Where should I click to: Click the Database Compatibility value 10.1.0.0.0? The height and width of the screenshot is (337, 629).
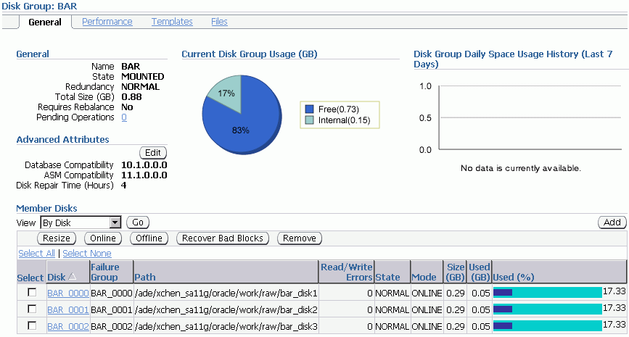coord(144,165)
